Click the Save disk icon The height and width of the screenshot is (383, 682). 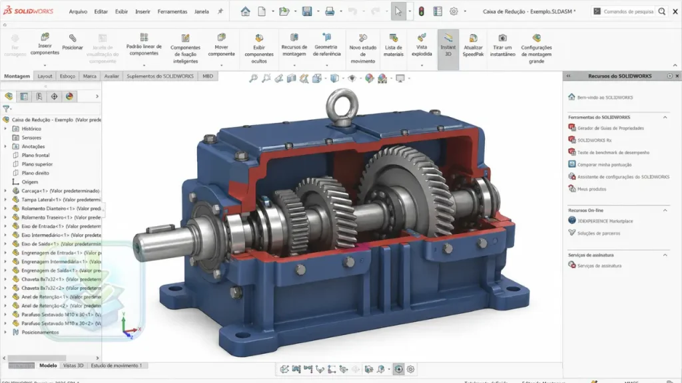coord(307,11)
